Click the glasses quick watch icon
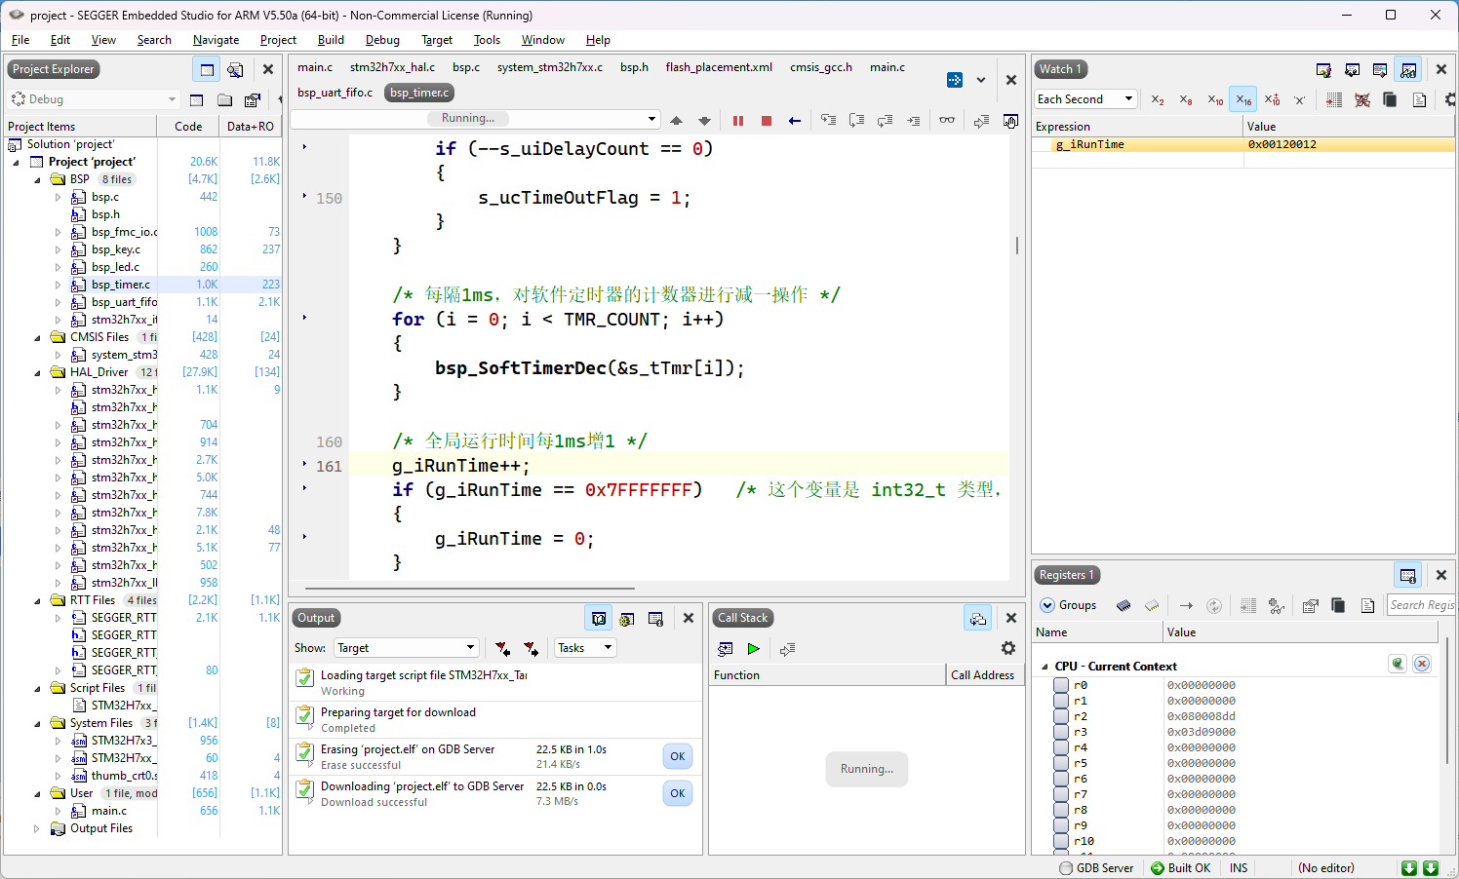 tap(947, 120)
